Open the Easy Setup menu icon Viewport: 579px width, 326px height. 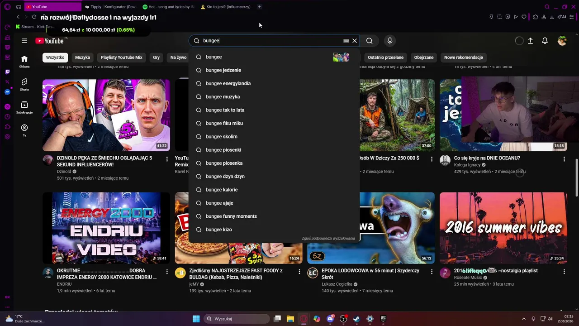[572, 17]
